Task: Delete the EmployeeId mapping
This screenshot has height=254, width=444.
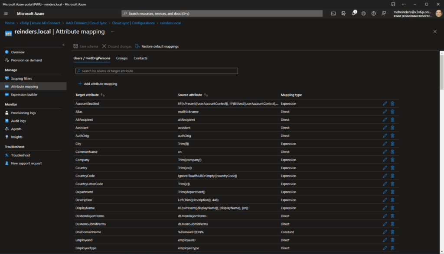Action: 392,240
